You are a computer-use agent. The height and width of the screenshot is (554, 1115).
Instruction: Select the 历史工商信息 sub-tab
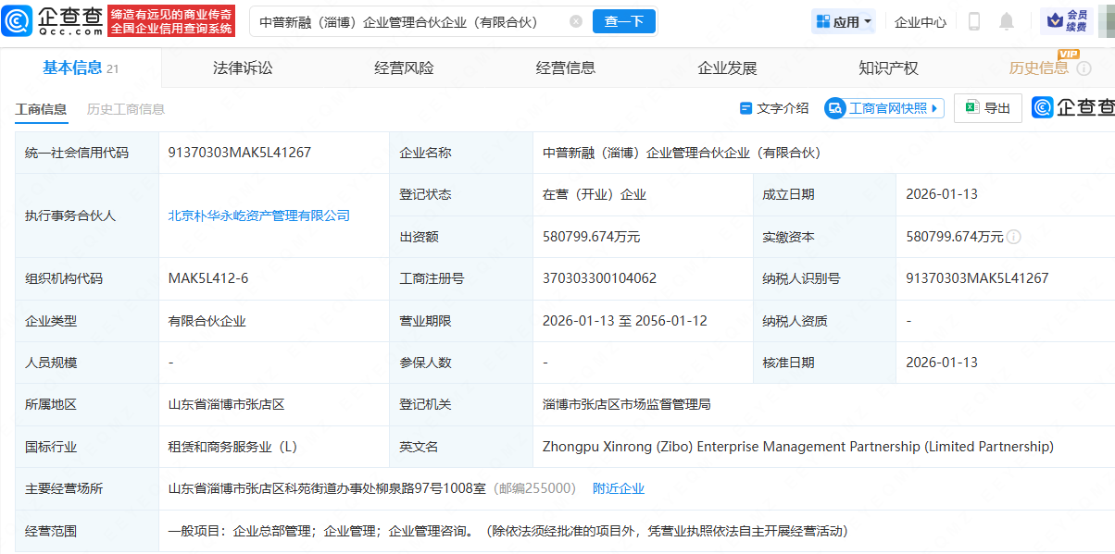[x=126, y=109]
